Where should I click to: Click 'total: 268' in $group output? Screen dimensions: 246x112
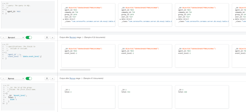pos(183,92)
